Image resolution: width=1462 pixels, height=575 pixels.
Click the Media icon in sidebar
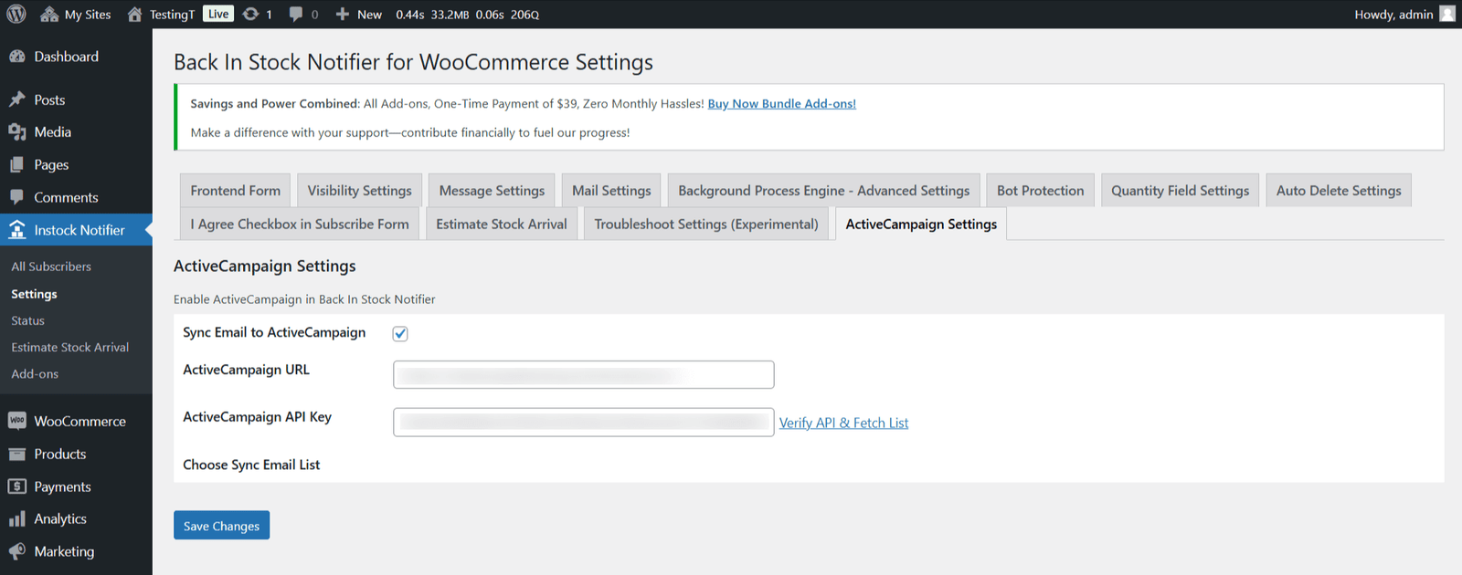(x=17, y=132)
